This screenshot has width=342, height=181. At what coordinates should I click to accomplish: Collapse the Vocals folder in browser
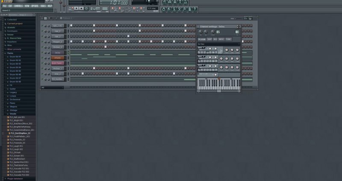pyautogui.click(x=12, y=114)
